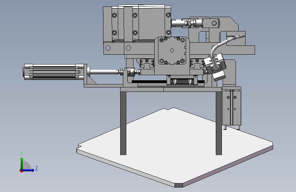The image size is (296, 192).
Task: Select the square end plate with center hole
Action: pyautogui.click(x=172, y=51)
